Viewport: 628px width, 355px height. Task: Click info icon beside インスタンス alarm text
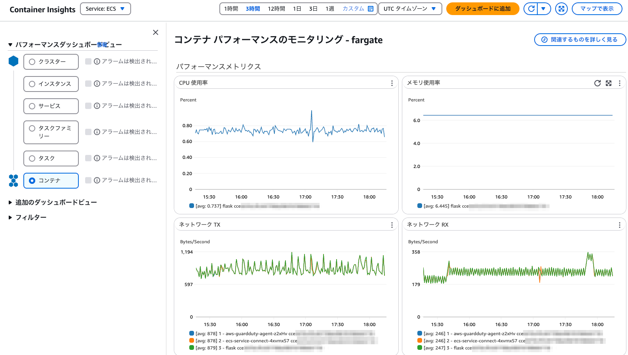pyautogui.click(x=97, y=84)
